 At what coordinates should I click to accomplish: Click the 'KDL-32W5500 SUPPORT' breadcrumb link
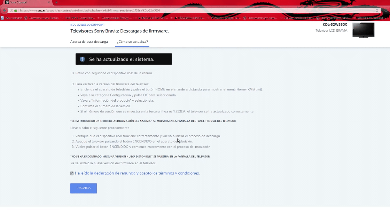(87, 25)
